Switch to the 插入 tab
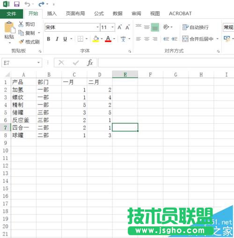Image resolution: width=234 pixels, height=238 pixels. pyautogui.click(x=52, y=14)
